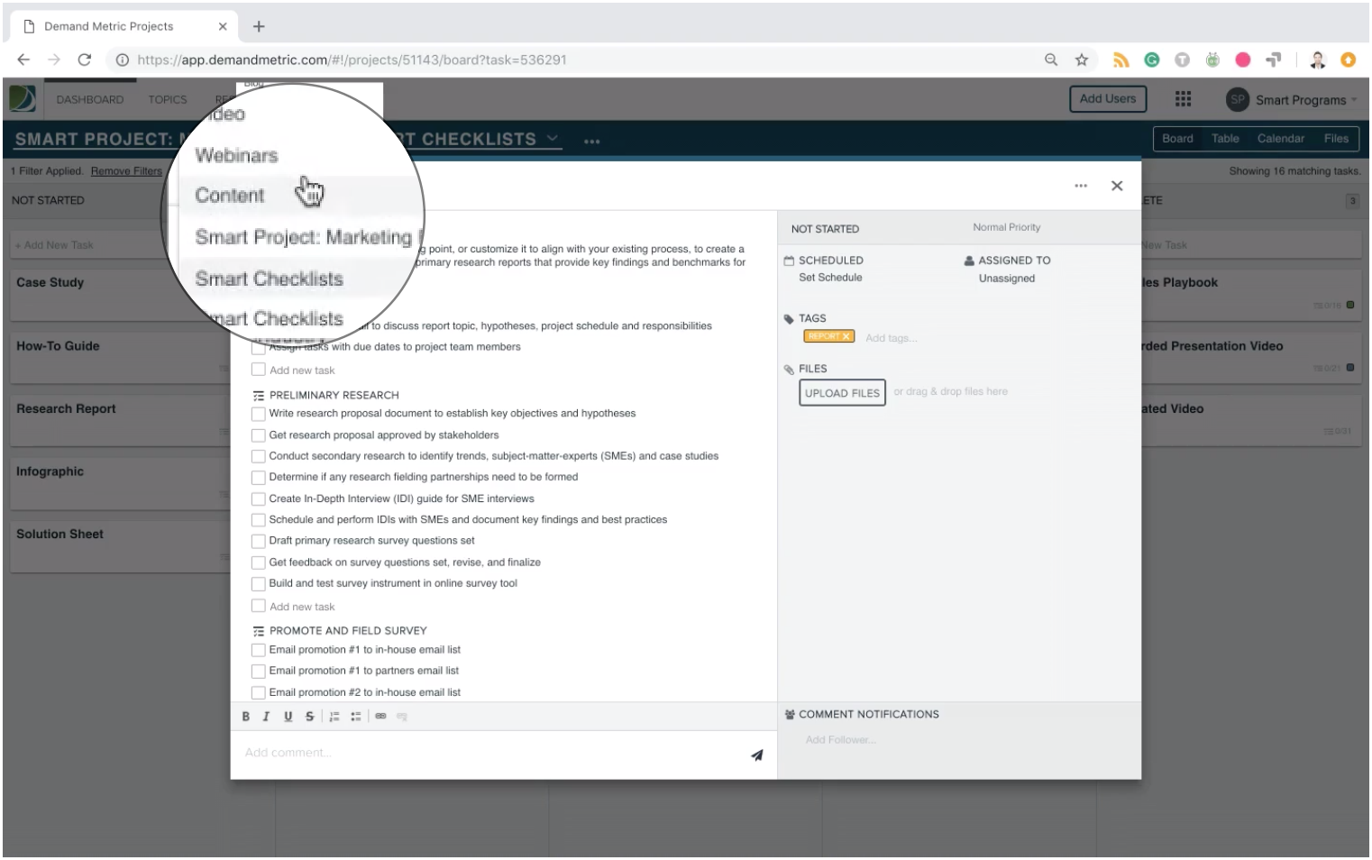Check 'Conduct secondary research' task
This screenshot has width=1372, height=860.
[x=258, y=456]
